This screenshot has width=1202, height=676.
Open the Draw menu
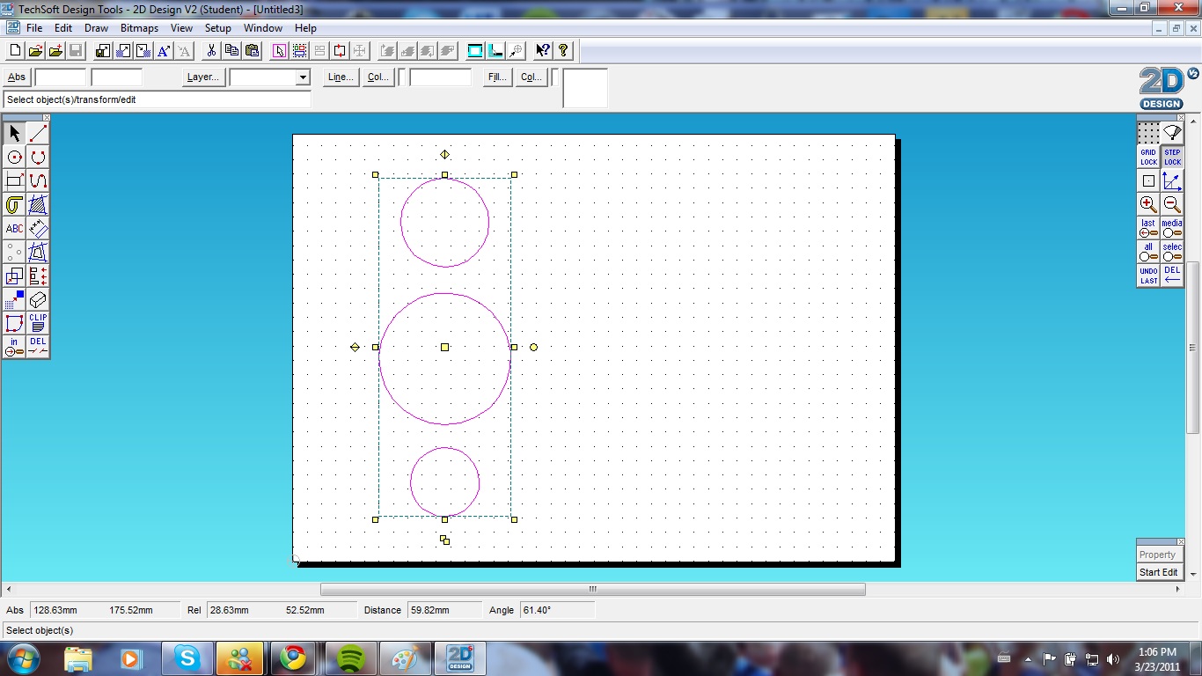(96, 28)
